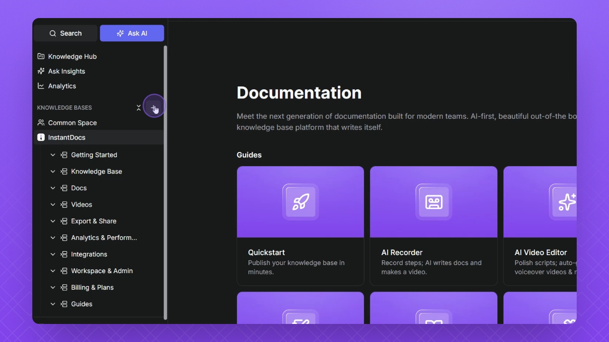Open Export & Share tree item
This screenshot has height=342, width=609.
pyautogui.click(x=94, y=221)
